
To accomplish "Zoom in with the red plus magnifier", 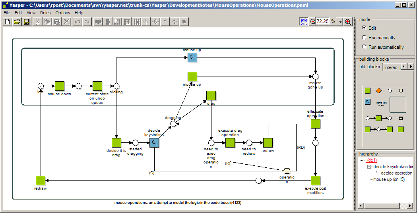I will coord(348,22).
